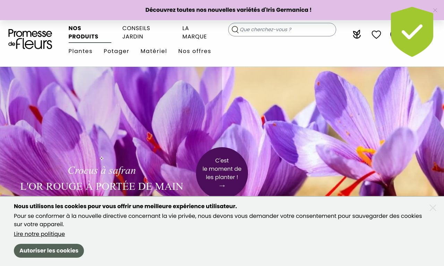Open the plant sprout icon in header
The height and width of the screenshot is (266, 444).
pyautogui.click(x=357, y=34)
